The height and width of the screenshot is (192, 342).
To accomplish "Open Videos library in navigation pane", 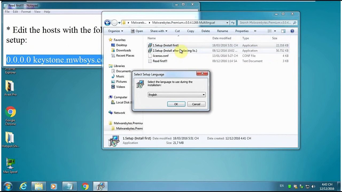I will click(118, 87).
